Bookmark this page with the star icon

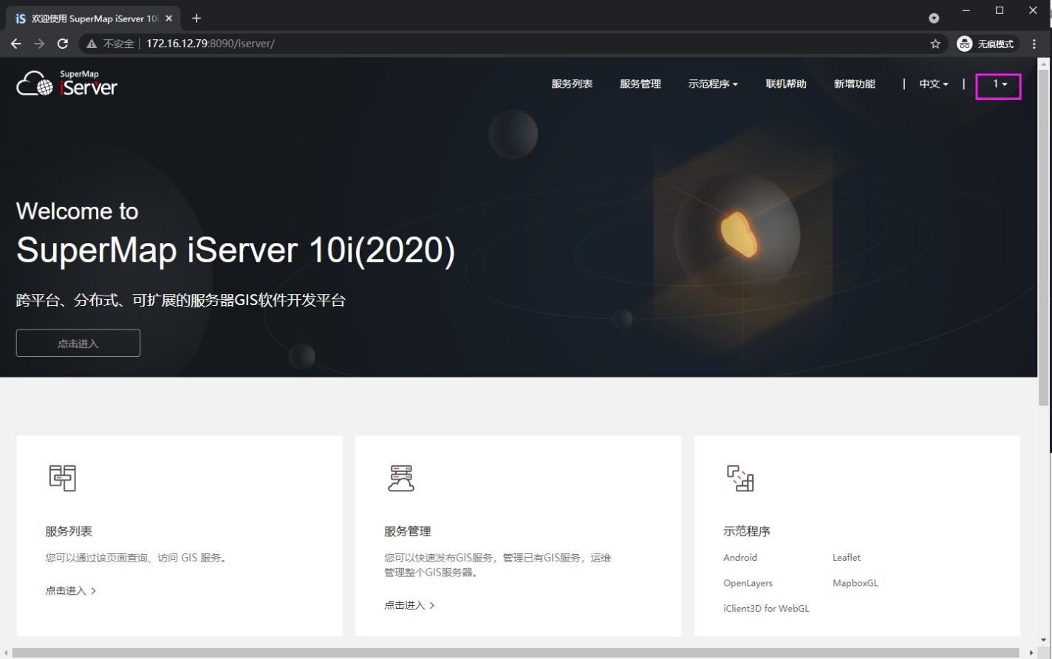[935, 44]
